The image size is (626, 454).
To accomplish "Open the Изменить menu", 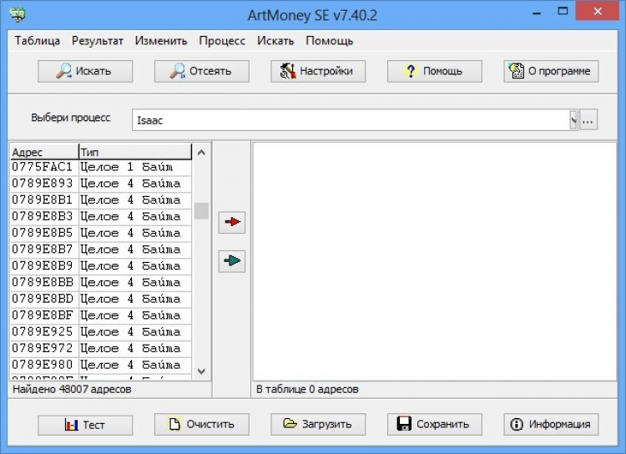I will (x=161, y=41).
